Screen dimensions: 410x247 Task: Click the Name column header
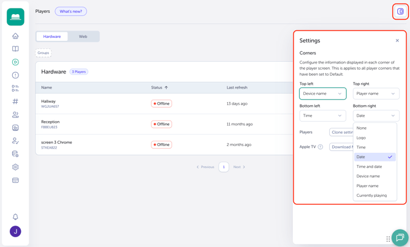pos(47,87)
